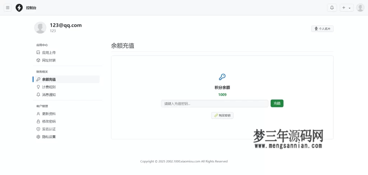Open 个人名片 button
This screenshot has width=368, height=175.
click(322, 29)
